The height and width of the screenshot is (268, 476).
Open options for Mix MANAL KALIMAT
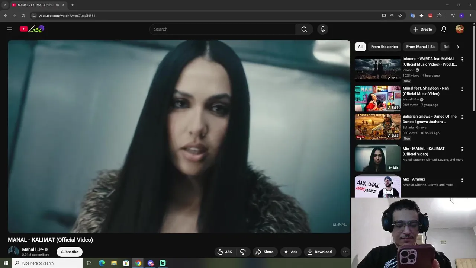[462, 149]
